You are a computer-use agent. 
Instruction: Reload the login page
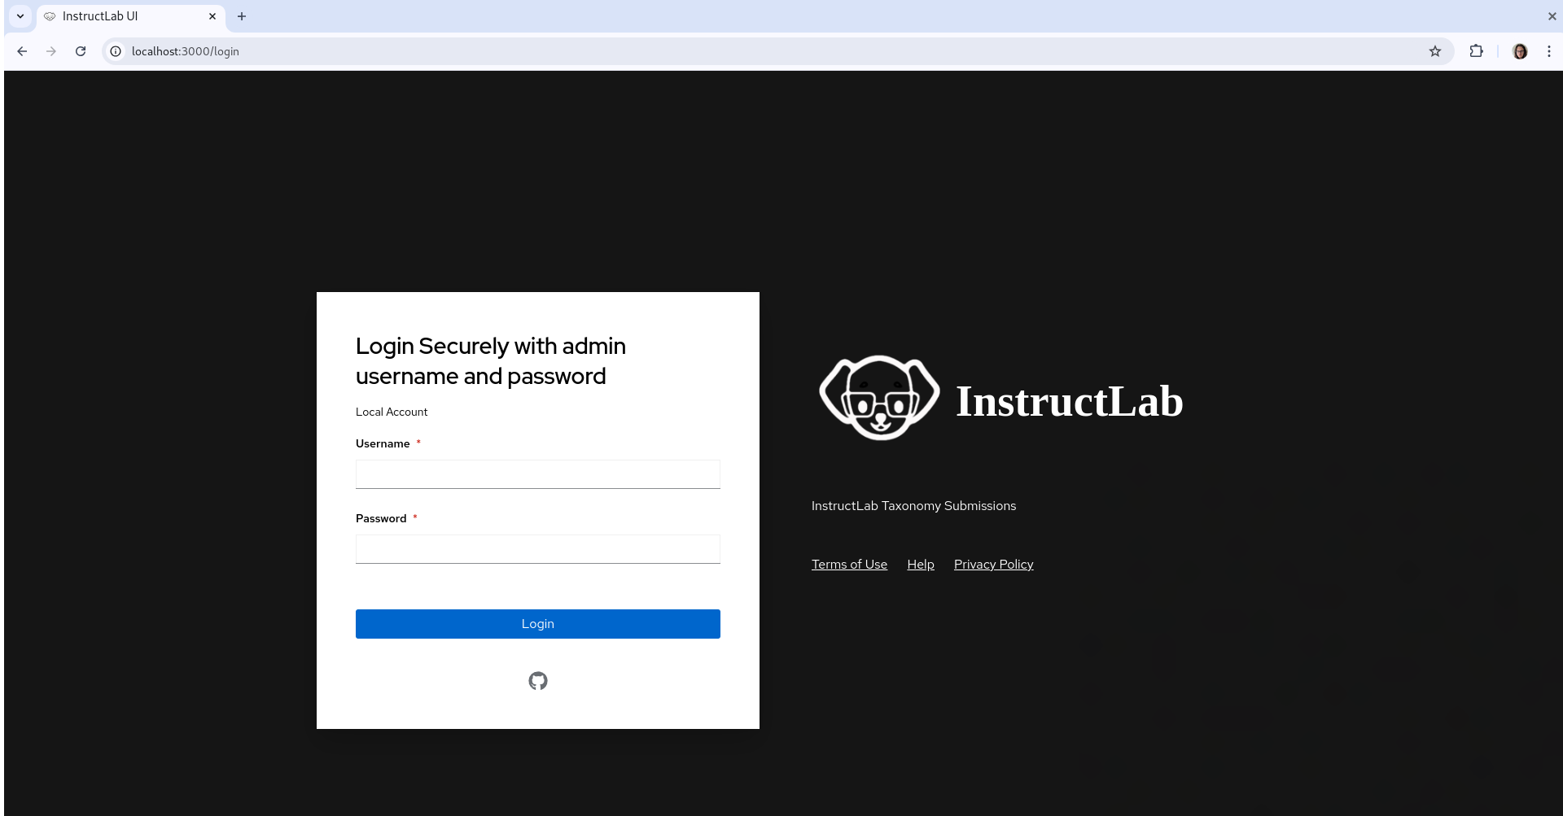(x=81, y=51)
